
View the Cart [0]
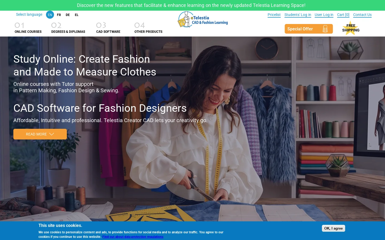coord(343,15)
